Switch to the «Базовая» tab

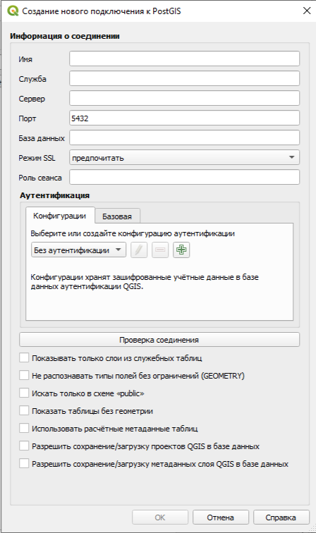(x=117, y=216)
